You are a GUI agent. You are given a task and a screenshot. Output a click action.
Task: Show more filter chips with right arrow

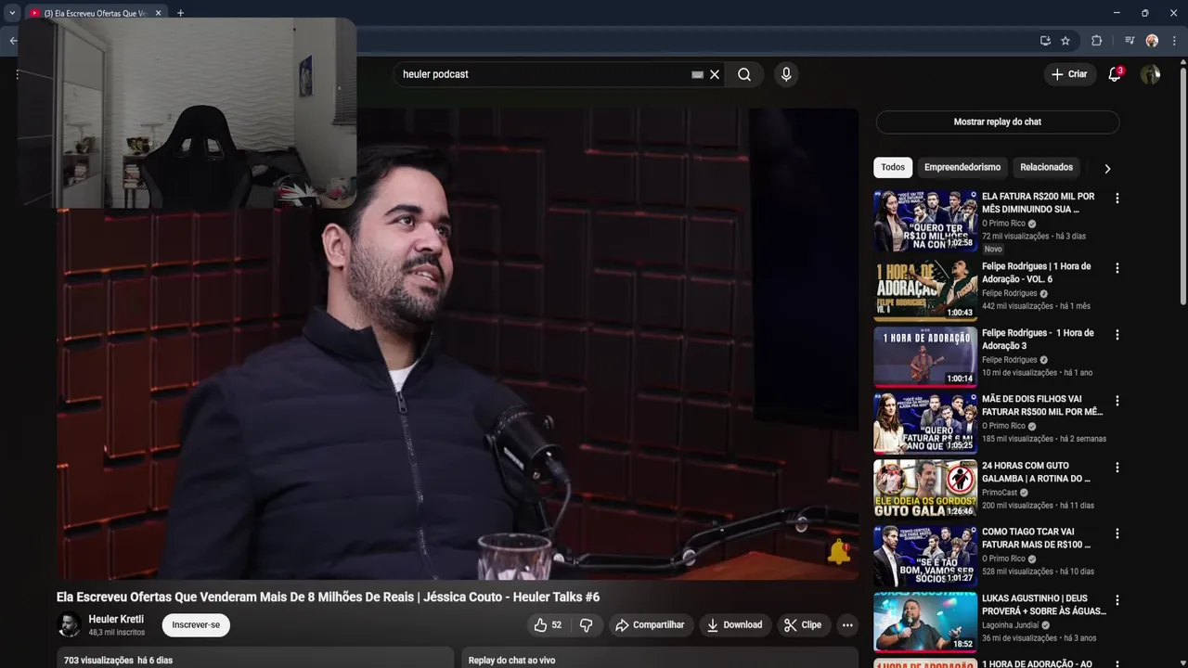click(x=1107, y=168)
